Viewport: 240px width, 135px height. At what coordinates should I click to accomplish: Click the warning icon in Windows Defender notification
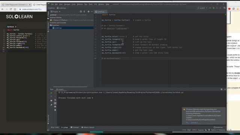[x=184, y=109]
